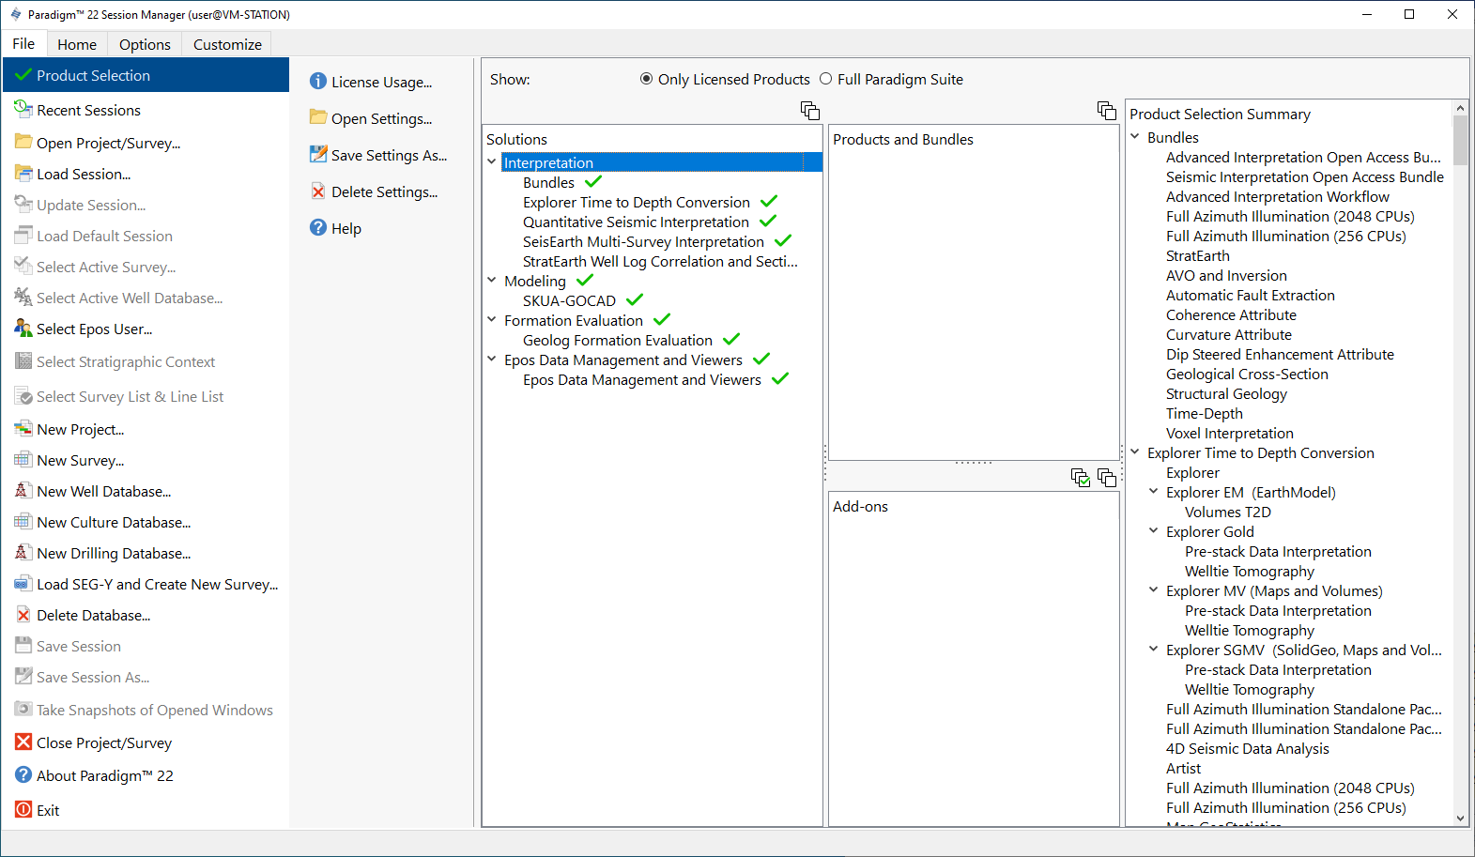Click the Product Selection green check icon

[x=23, y=74]
